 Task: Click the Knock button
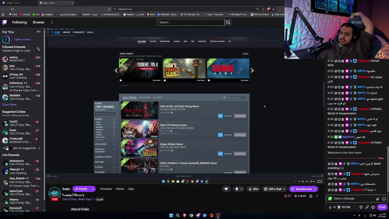pos(81,189)
